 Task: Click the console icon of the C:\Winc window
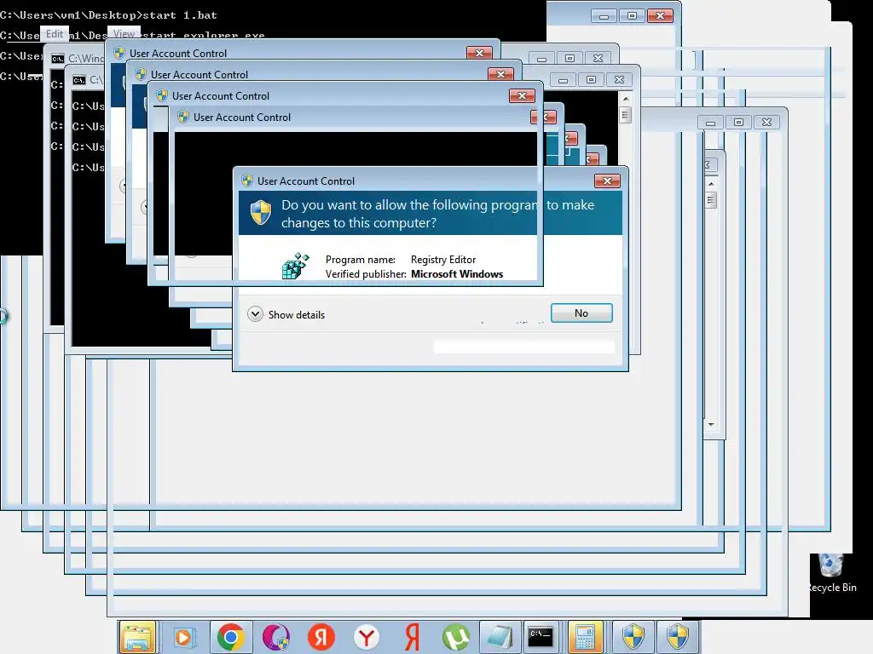point(58,59)
